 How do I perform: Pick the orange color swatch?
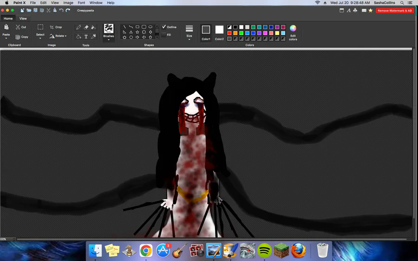pyautogui.click(x=235, y=33)
